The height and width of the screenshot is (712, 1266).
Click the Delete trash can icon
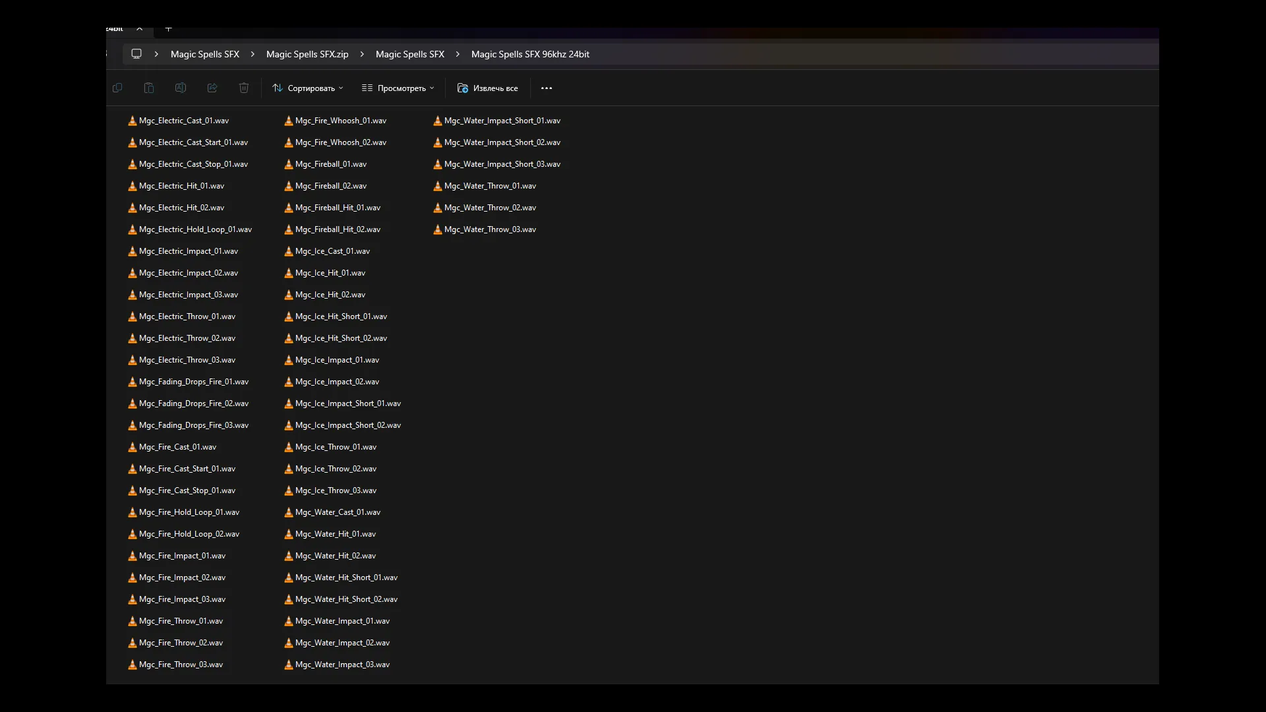pyautogui.click(x=244, y=88)
